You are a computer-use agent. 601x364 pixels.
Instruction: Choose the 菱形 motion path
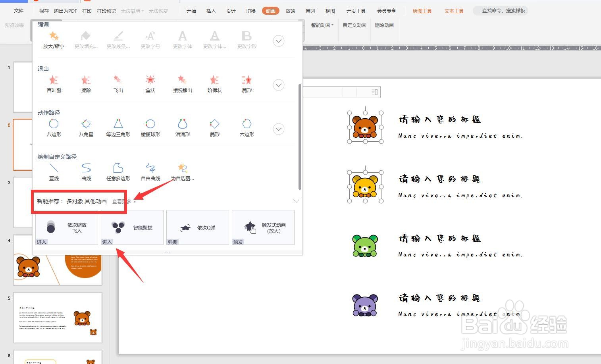coord(215,128)
